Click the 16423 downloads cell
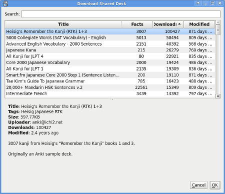225x194 pixels. [x=172, y=81]
